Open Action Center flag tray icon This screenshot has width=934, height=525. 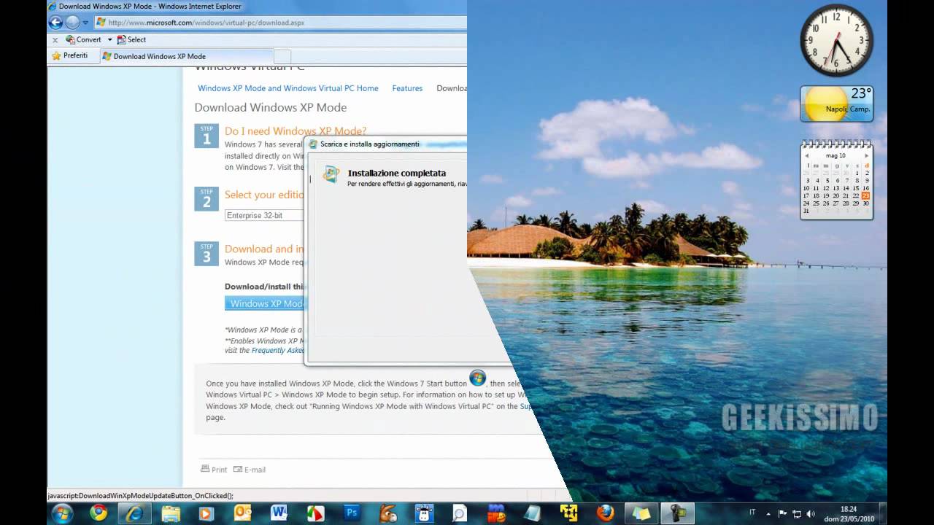[x=782, y=513]
